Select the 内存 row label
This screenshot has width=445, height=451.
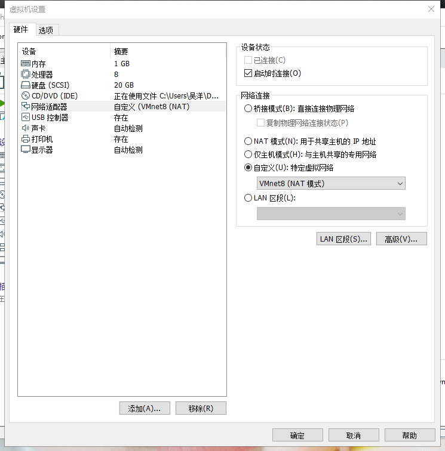click(39, 64)
